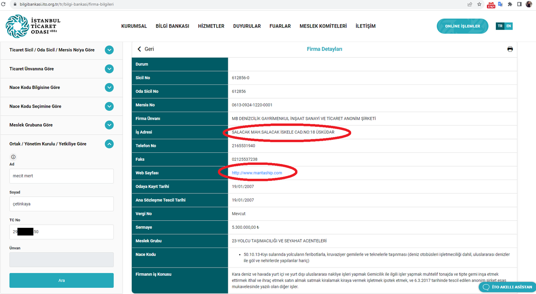Click the Ad input containing mecit mert
The height and width of the screenshot is (294, 536).
click(62, 176)
